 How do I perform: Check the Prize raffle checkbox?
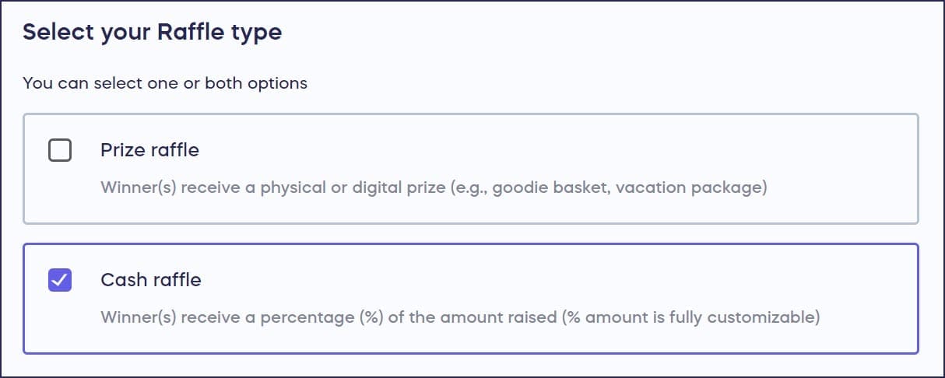click(60, 150)
